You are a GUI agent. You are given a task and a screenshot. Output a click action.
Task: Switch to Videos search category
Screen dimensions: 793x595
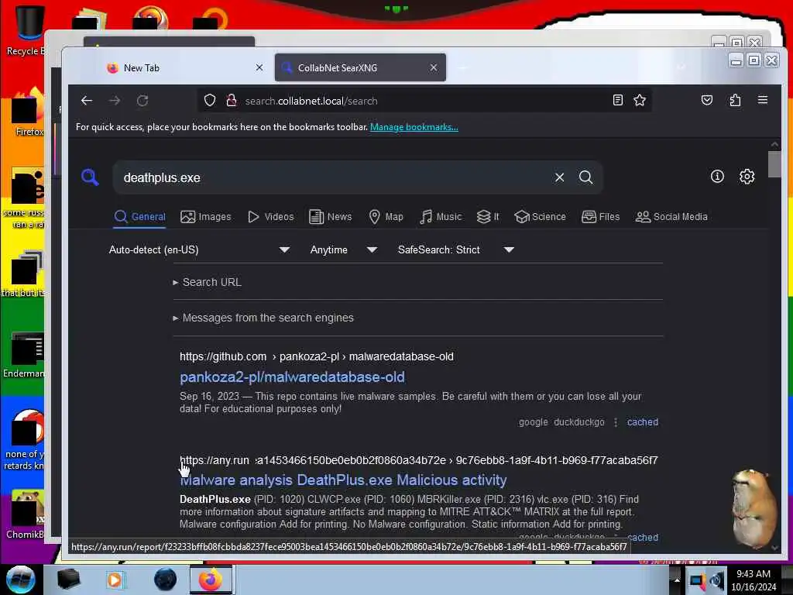click(x=270, y=217)
